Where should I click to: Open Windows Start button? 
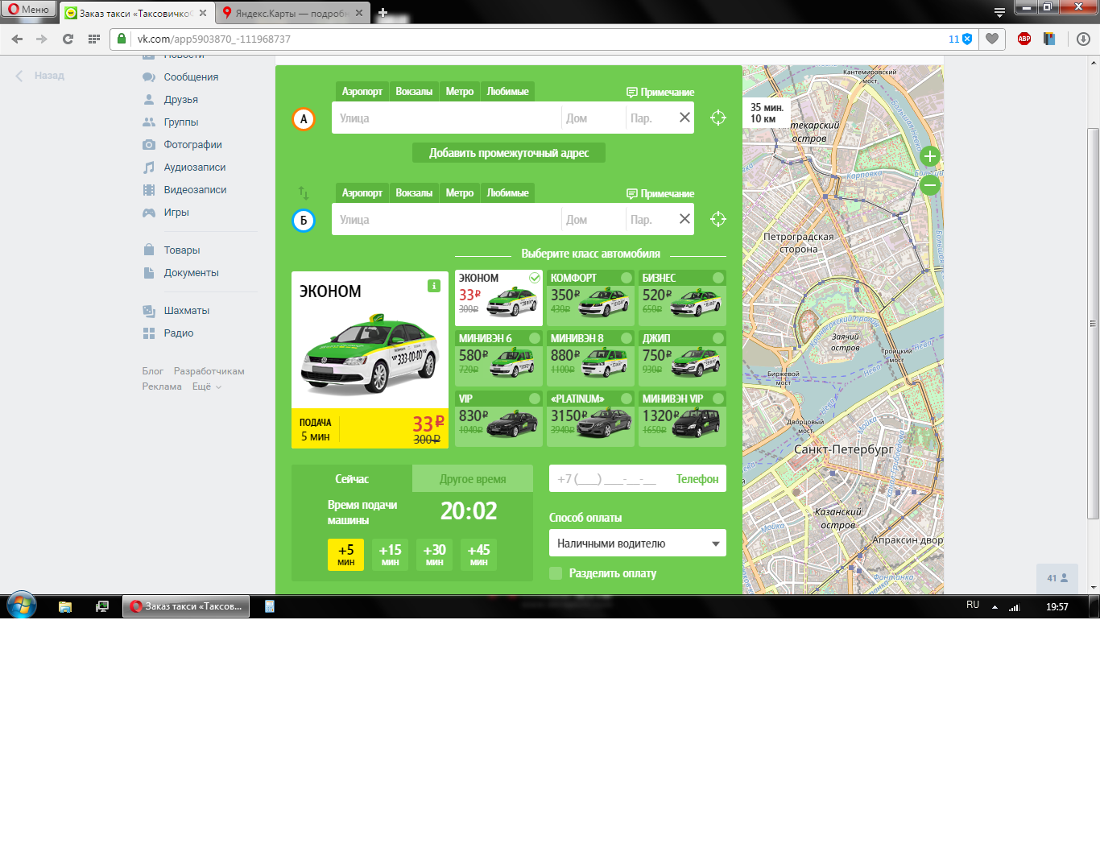22,606
